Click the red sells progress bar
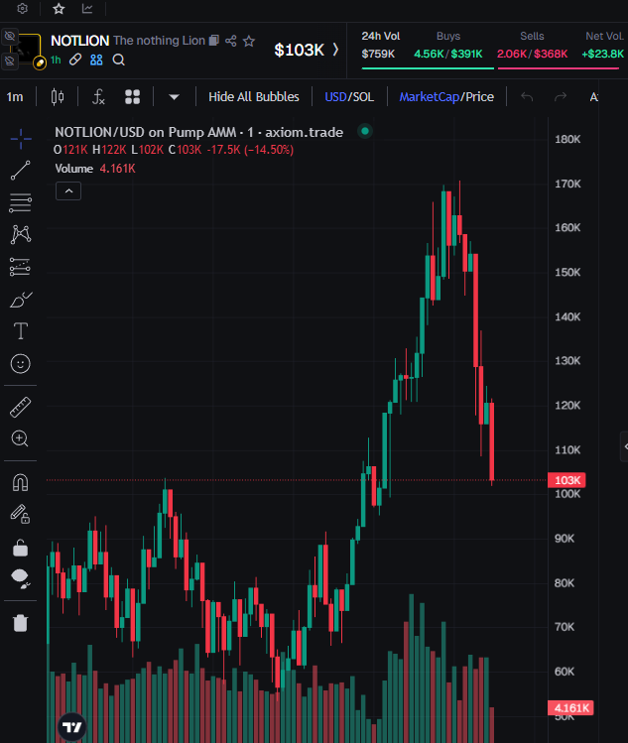Viewport: 628px width, 743px height. tap(559, 68)
